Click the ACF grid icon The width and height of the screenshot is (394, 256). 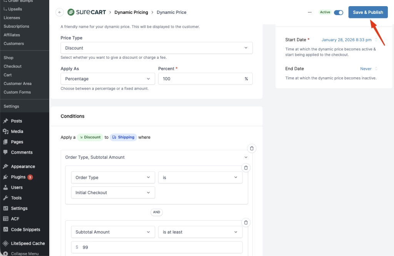tap(5, 219)
